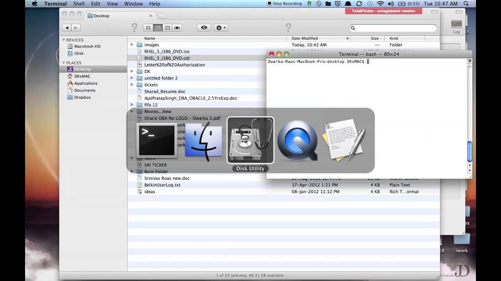This screenshot has height=281, width=501.
Task: Select TextEdit icon in app switcher
Action: pos(344,140)
